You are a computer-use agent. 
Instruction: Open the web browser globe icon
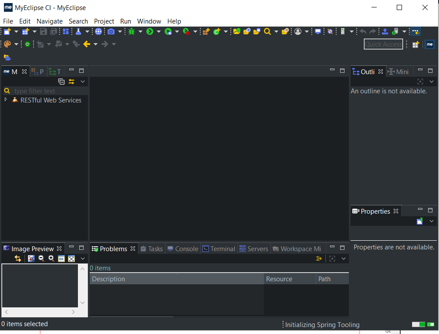[98, 31]
